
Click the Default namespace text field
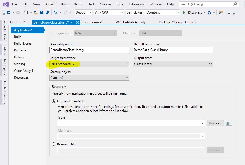tap(173, 50)
